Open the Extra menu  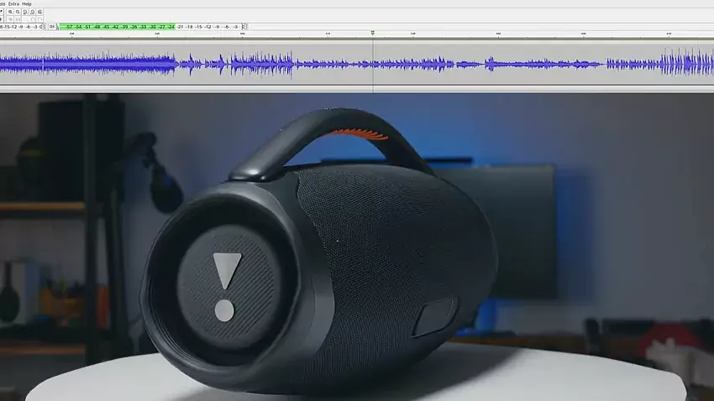tap(13, 3)
